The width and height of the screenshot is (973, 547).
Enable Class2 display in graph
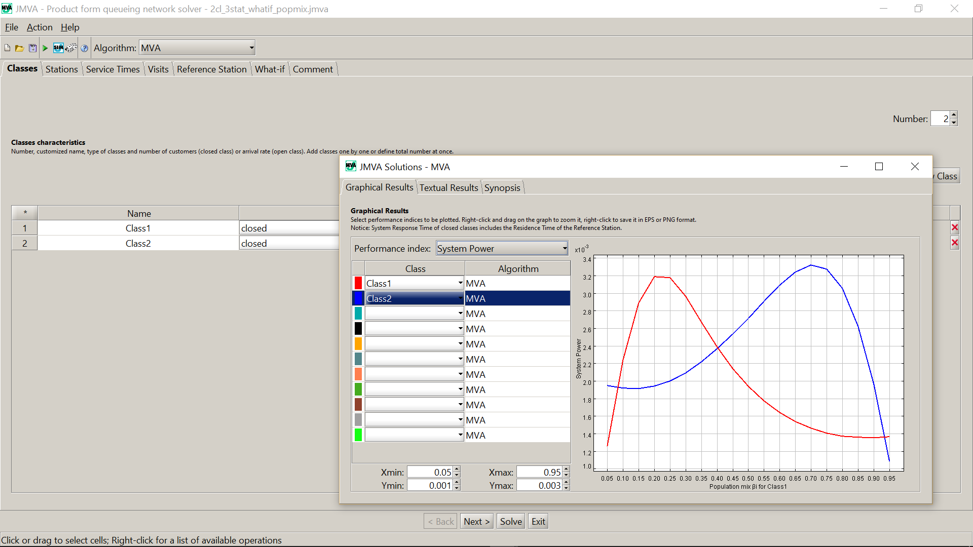pos(358,298)
